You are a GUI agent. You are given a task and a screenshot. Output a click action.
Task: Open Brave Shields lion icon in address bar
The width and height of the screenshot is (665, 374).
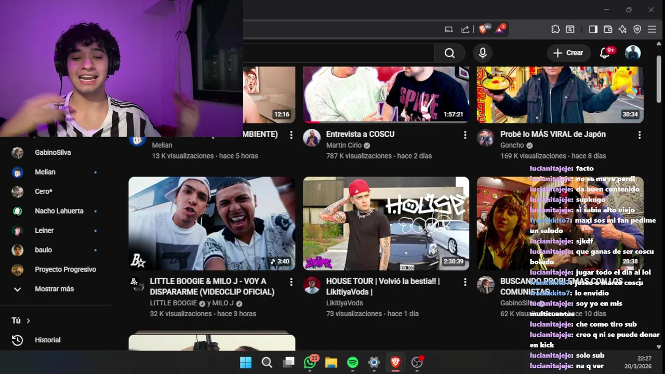483,29
